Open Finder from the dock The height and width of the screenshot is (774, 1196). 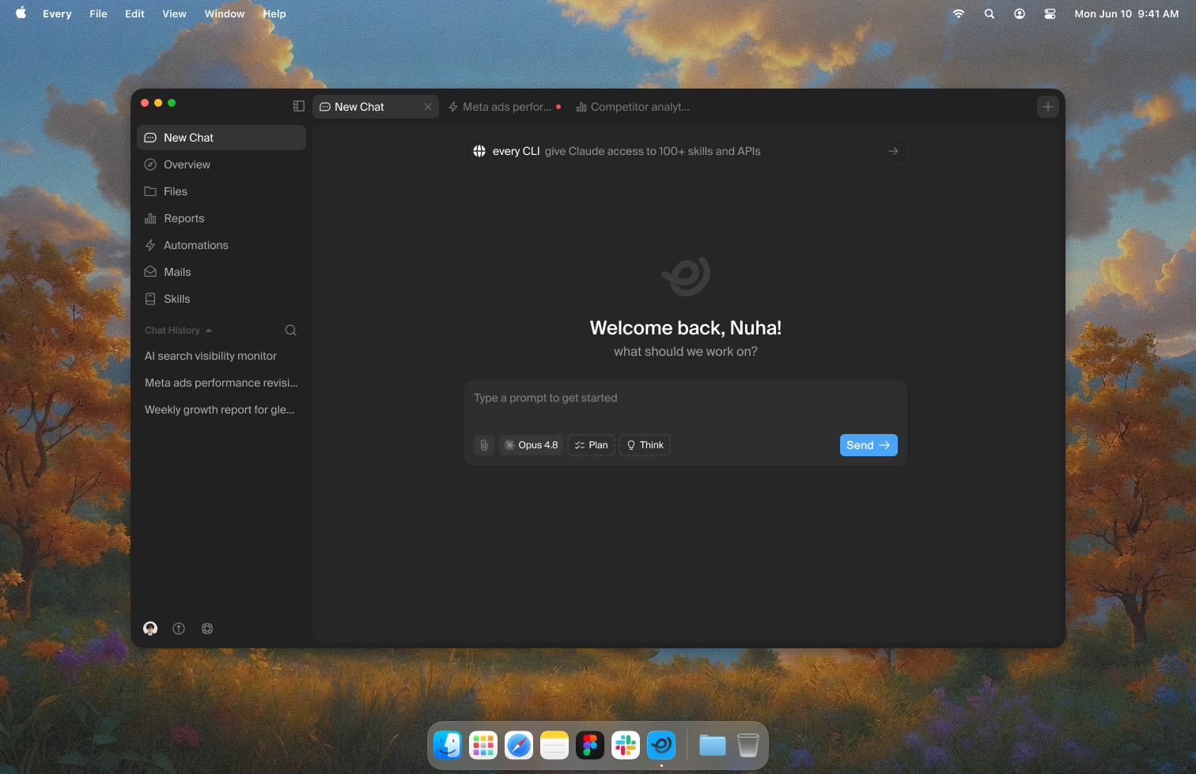(x=448, y=745)
